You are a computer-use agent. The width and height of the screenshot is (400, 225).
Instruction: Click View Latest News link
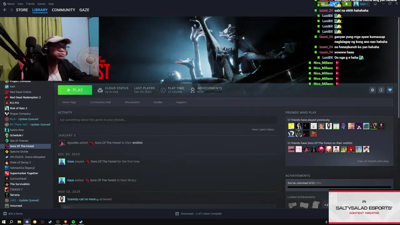click(x=263, y=129)
